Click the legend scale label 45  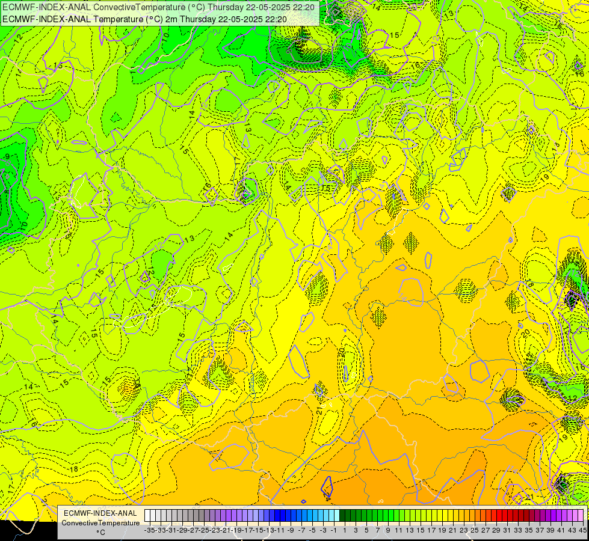pyautogui.click(x=582, y=530)
